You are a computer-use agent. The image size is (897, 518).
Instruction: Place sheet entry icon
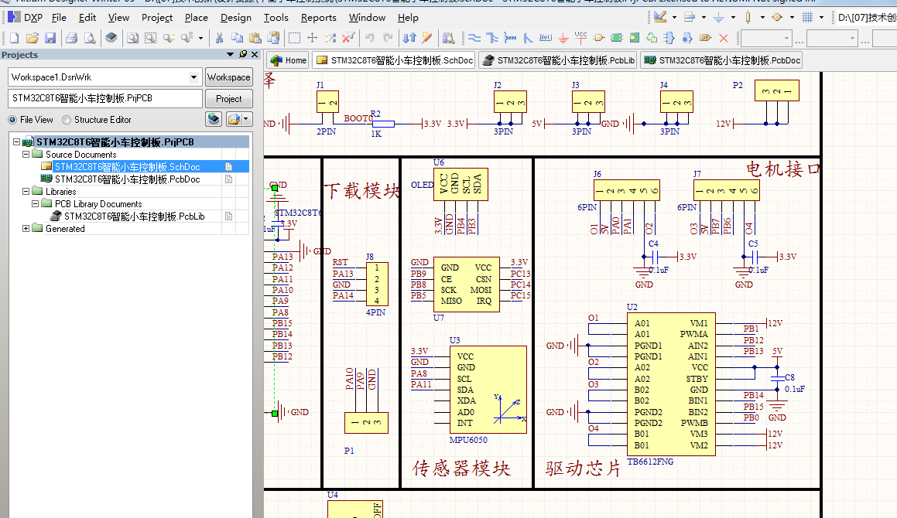[x=634, y=39]
